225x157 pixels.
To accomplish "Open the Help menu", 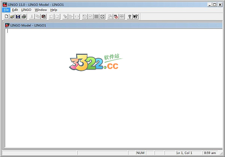I will click(x=54, y=10).
